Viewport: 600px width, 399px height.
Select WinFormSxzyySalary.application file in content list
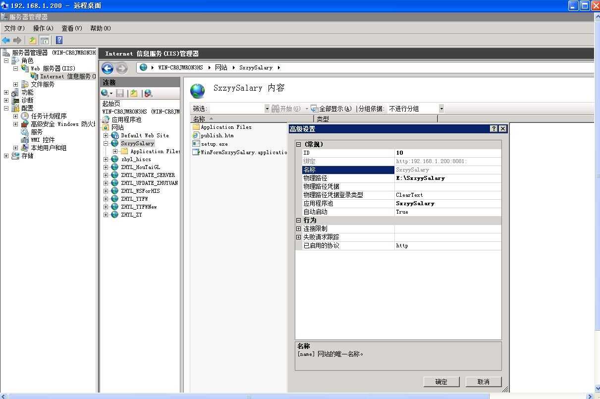tap(244, 152)
